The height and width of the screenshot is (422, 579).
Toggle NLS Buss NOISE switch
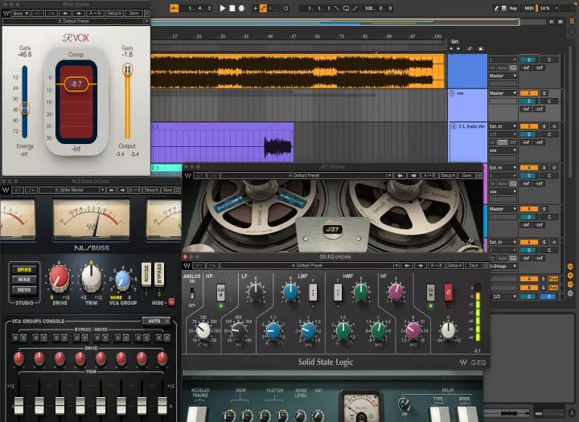(146, 275)
